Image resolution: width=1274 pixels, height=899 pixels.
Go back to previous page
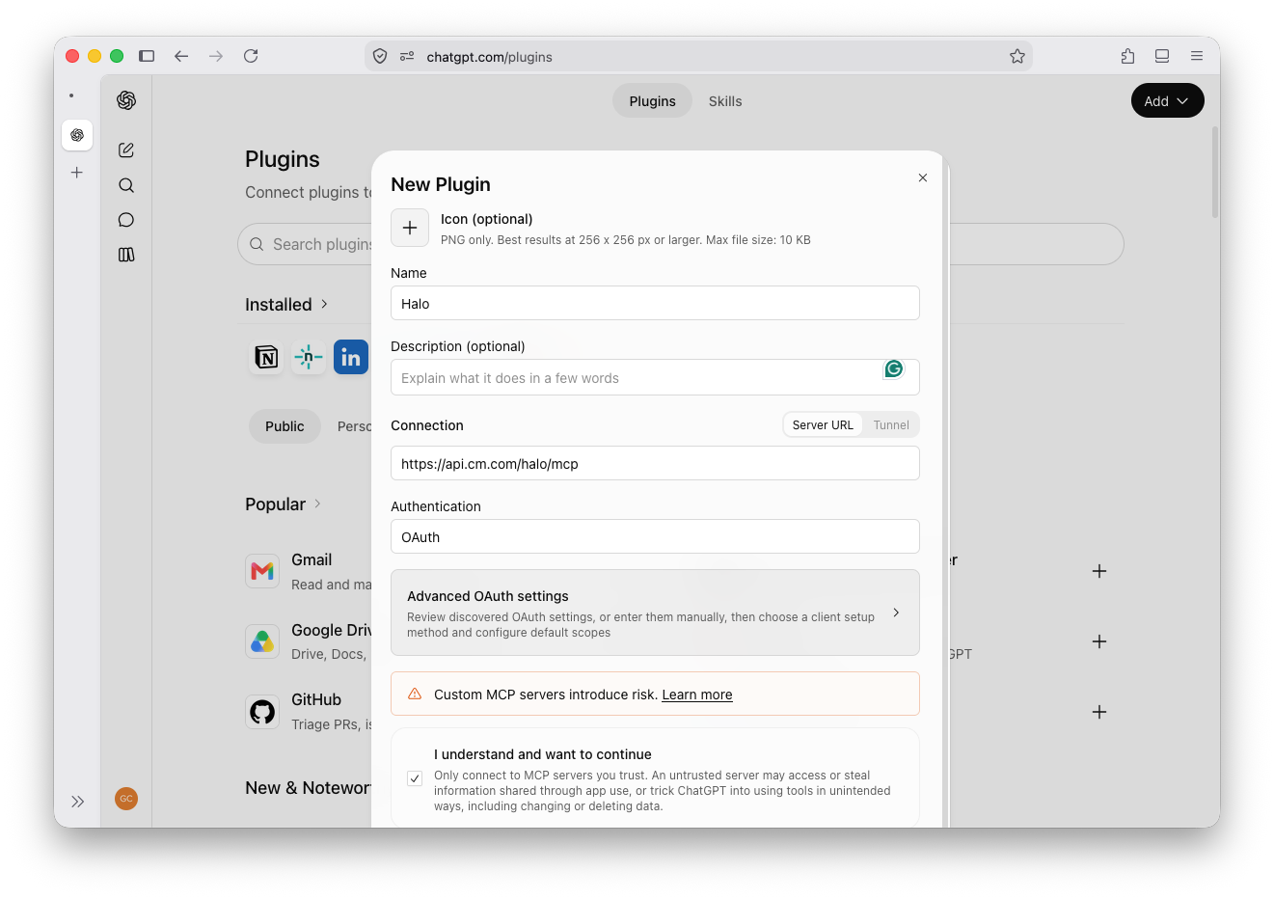[181, 56]
